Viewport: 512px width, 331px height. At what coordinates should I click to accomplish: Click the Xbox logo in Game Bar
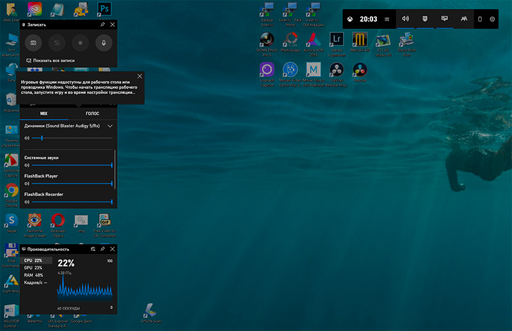click(x=350, y=19)
